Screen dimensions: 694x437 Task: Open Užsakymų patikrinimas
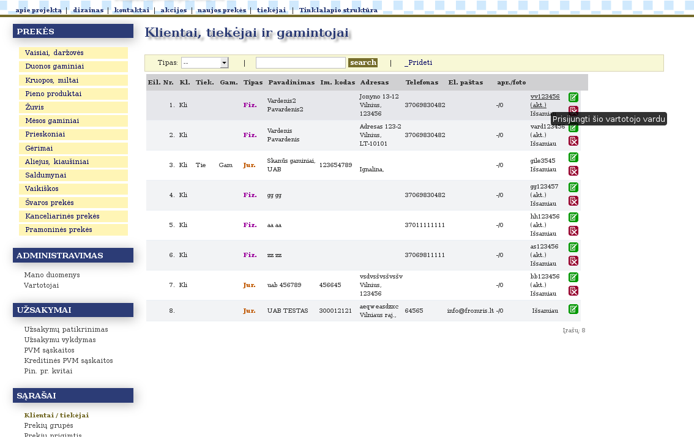point(66,329)
